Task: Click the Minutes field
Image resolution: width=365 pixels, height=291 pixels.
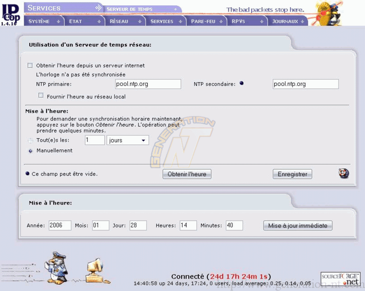Action: pos(234,225)
